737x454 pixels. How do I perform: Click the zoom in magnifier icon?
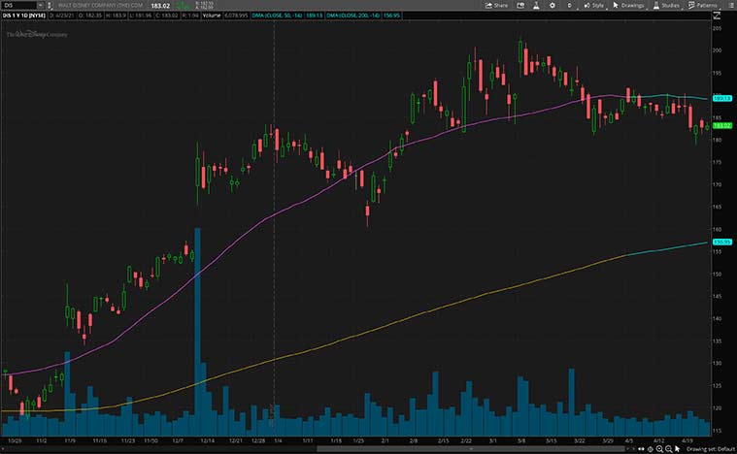click(x=657, y=448)
